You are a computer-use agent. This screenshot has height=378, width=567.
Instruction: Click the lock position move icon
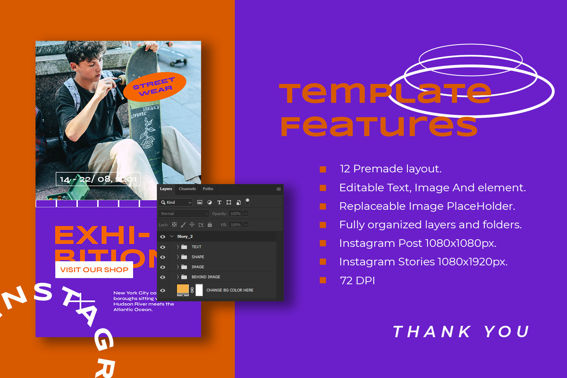[x=192, y=225]
